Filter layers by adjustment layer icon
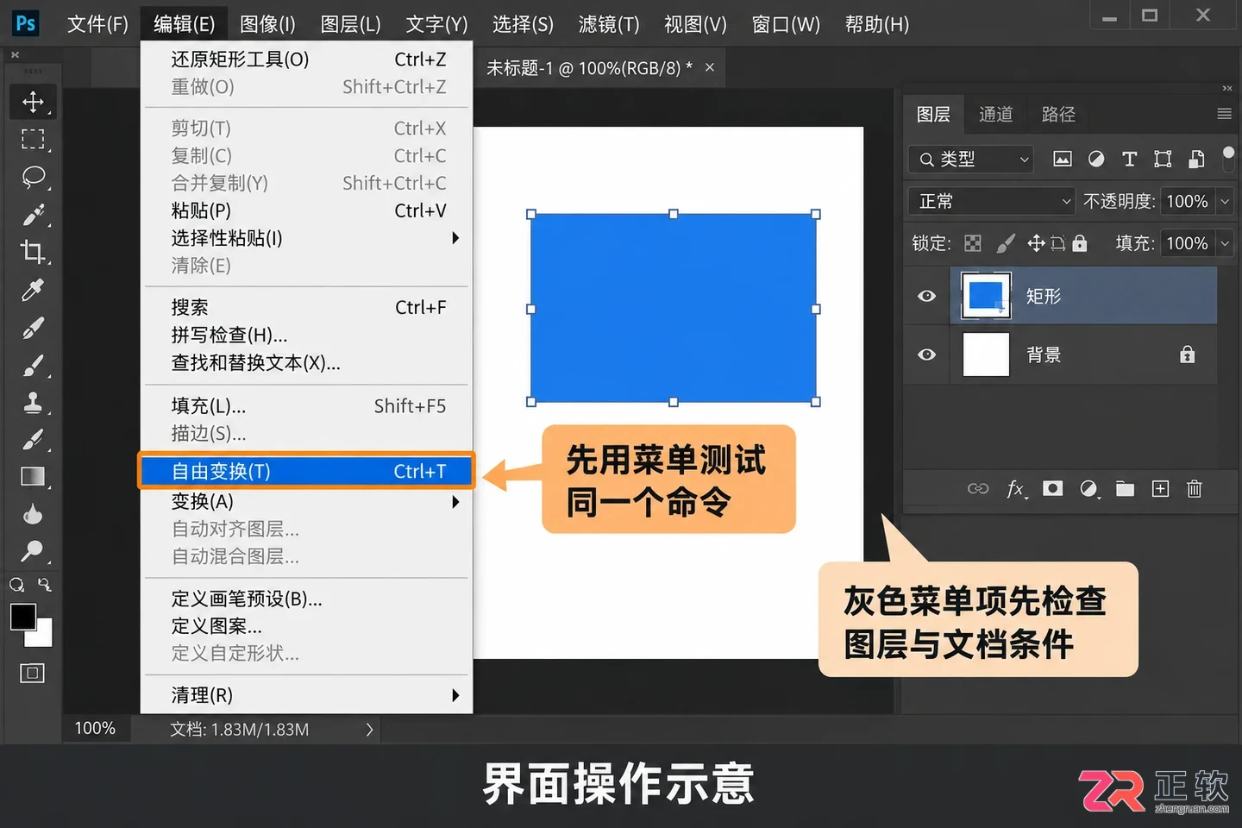This screenshot has width=1242, height=828. [1096, 159]
